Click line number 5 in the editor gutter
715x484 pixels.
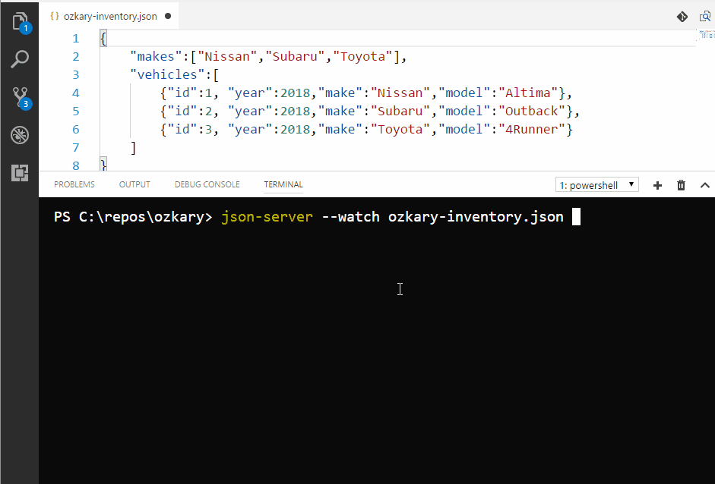click(x=75, y=111)
